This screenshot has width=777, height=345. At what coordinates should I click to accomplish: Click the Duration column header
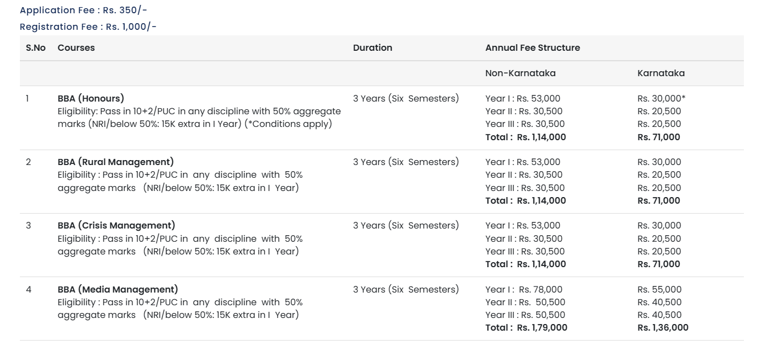(x=372, y=48)
